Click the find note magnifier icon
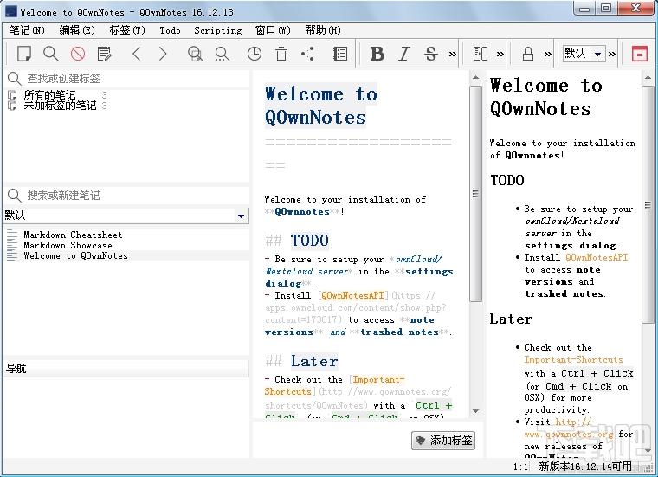 50,54
